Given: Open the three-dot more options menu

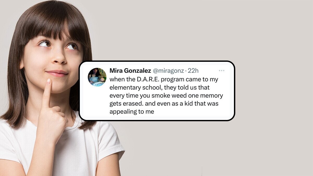Looking at the screenshot, I should point(221,71).
